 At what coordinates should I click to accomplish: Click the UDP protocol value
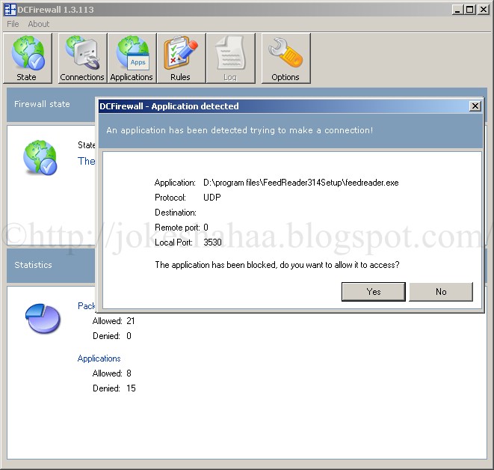pyautogui.click(x=212, y=198)
